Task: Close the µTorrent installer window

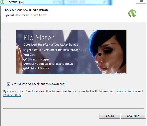Action: click(x=141, y=1)
